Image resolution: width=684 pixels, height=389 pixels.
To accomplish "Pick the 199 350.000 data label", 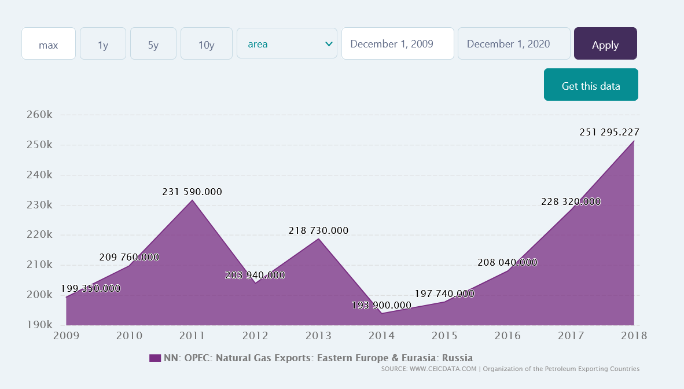I will pyautogui.click(x=91, y=288).
